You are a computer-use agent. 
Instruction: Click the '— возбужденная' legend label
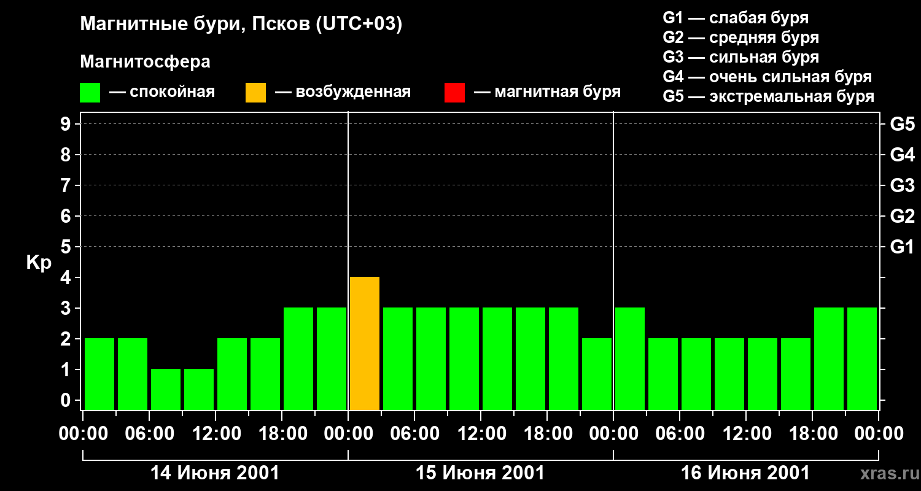pyautogui.click(x=343, y=92)
